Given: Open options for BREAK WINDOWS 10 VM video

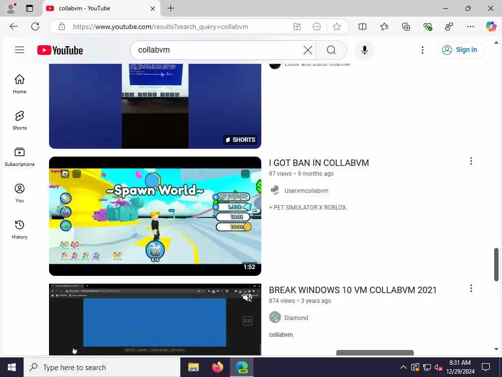Looking at the screenshot, I should point(471,288).
